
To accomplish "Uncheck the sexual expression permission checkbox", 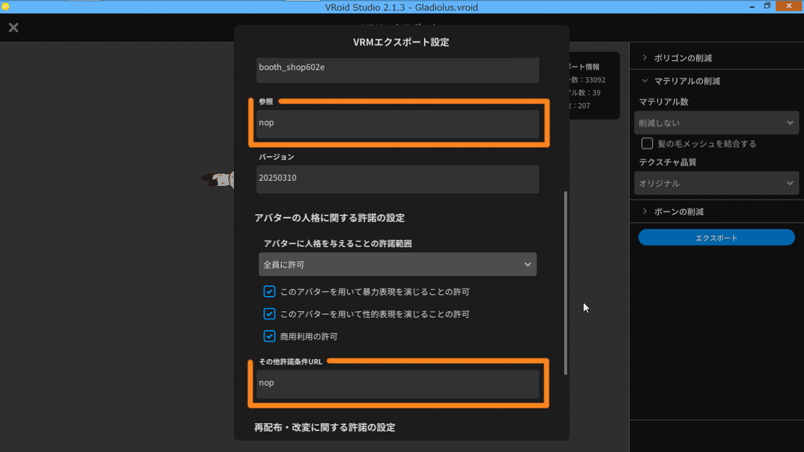I will [x=269, y=313].
